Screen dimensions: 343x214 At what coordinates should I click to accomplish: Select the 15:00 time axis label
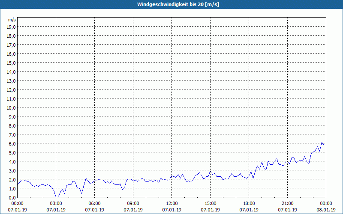[210, 203]
